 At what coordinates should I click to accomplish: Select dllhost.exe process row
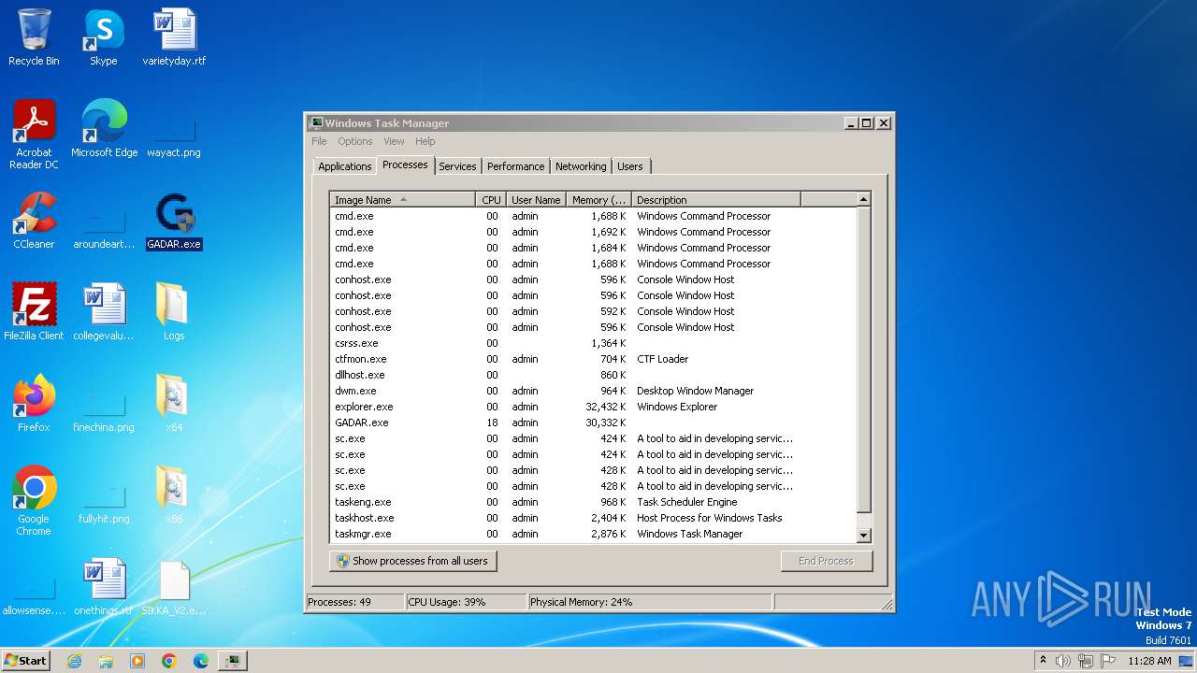(x=593, y=375)
